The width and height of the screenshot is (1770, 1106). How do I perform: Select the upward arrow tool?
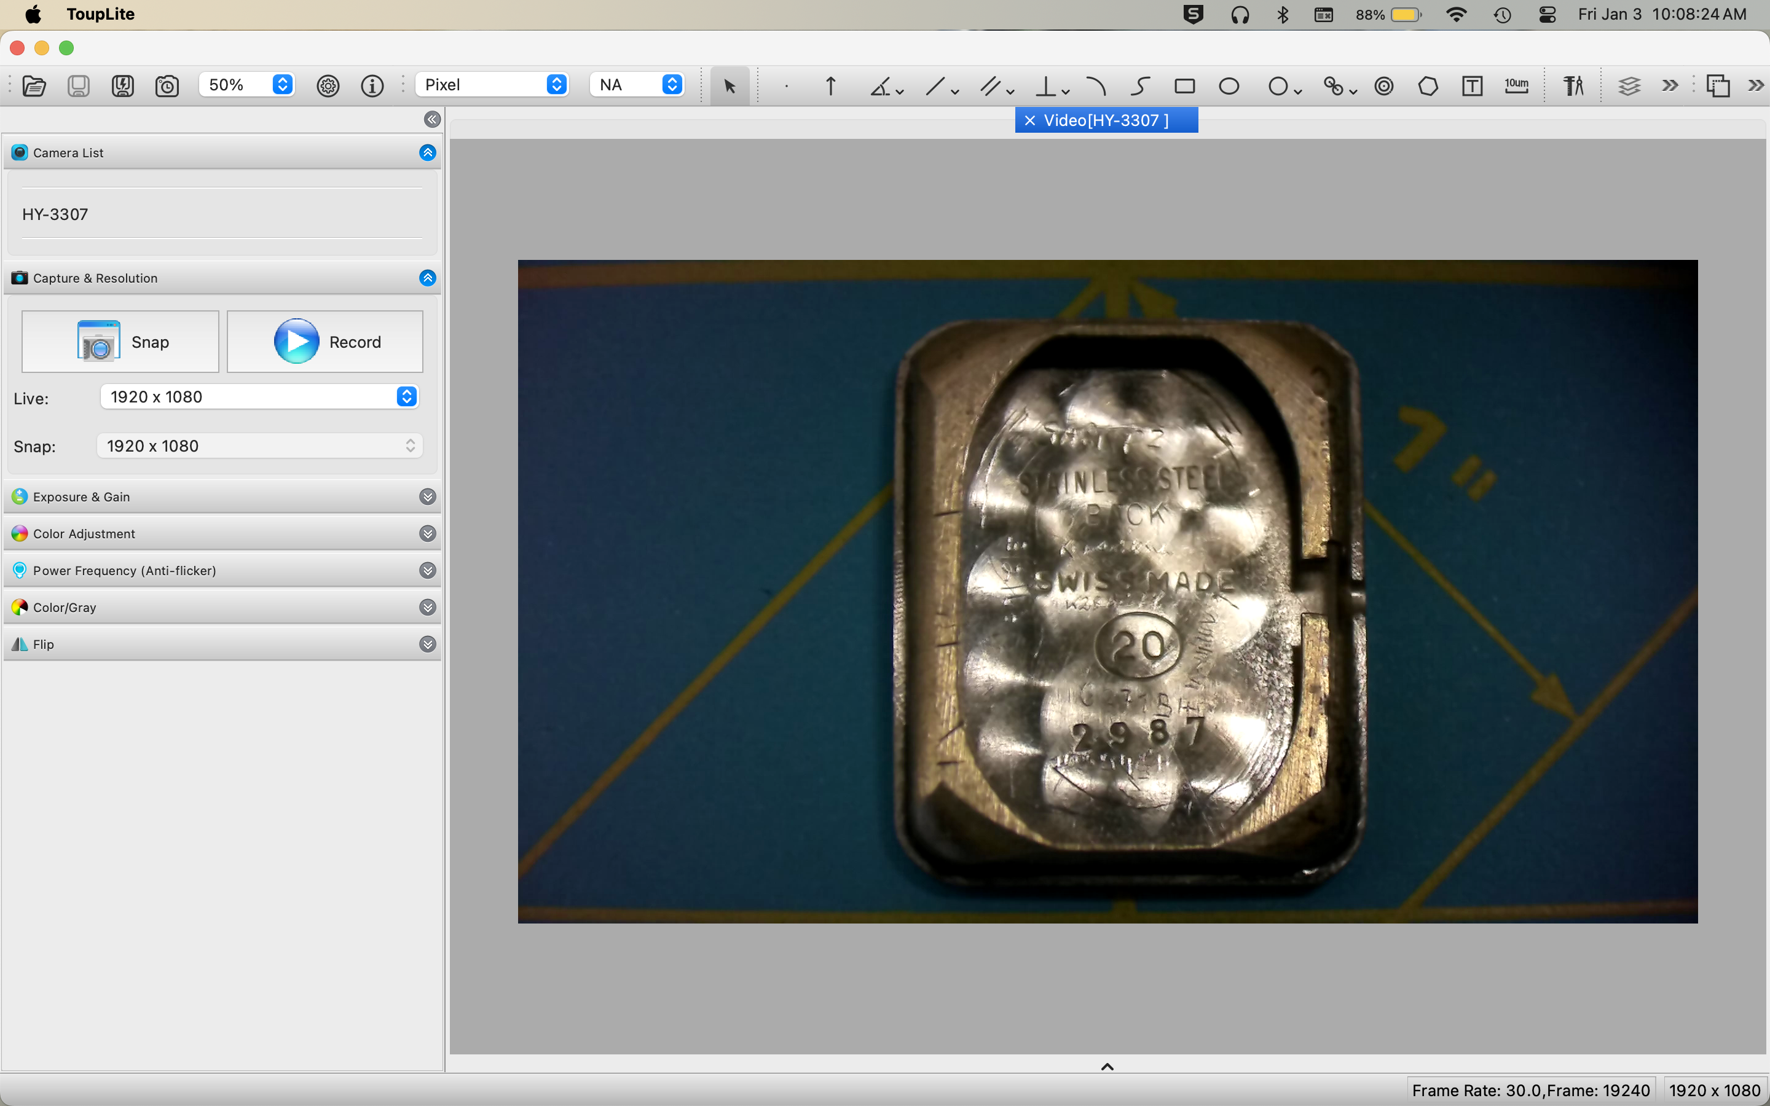(831, 85)
